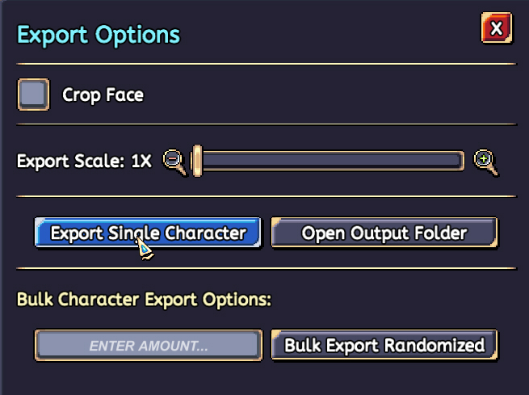
Task: Click the Export Scale: 1X label
Action: pos(84,161)
